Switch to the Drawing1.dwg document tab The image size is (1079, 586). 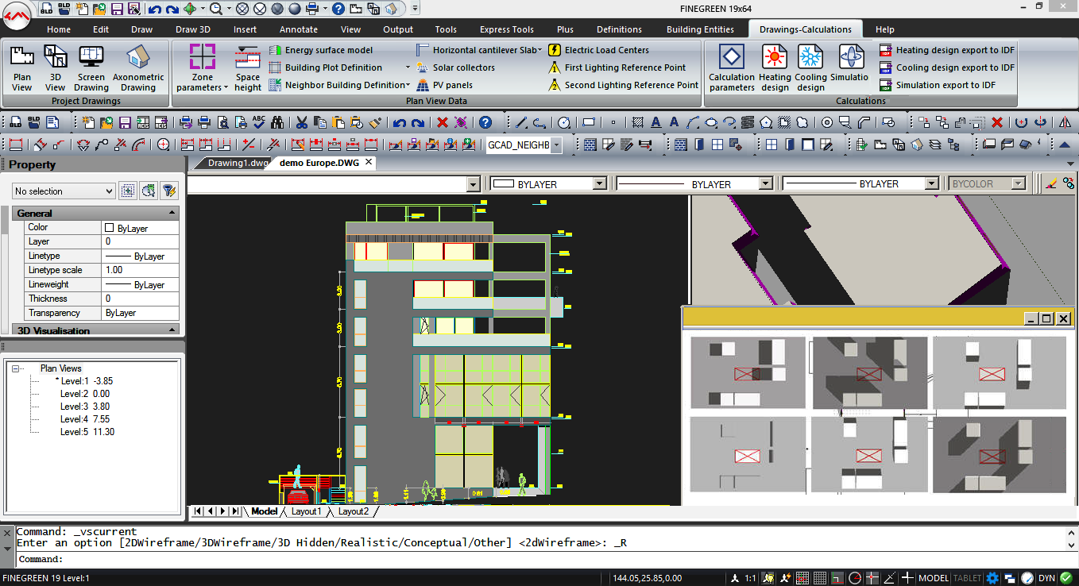[x=237, y=163]
